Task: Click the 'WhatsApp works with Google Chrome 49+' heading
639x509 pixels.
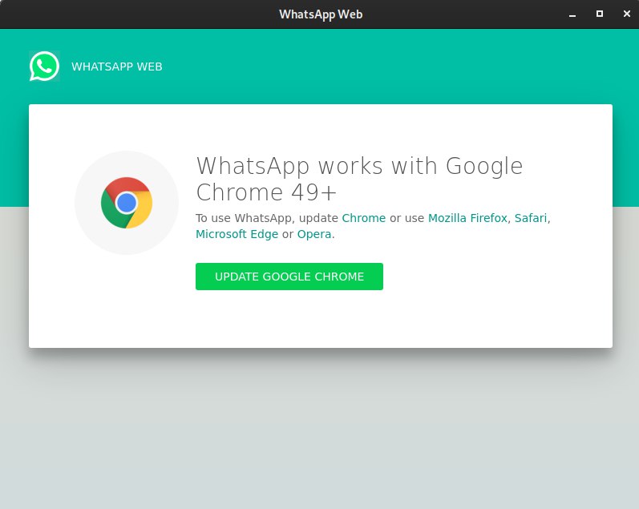Action: click(359, 179)
